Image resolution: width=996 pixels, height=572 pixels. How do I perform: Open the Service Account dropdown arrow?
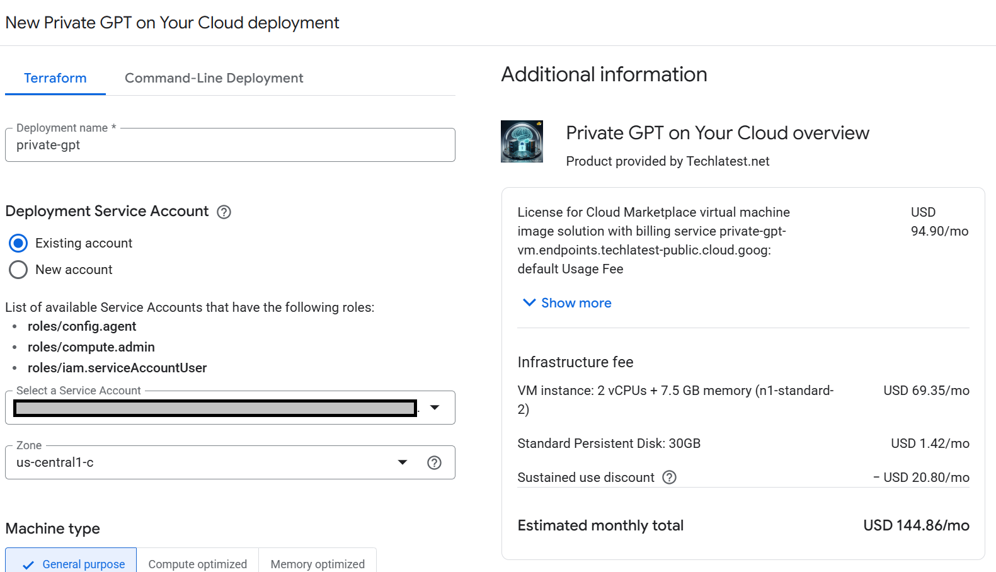(435, 408)
